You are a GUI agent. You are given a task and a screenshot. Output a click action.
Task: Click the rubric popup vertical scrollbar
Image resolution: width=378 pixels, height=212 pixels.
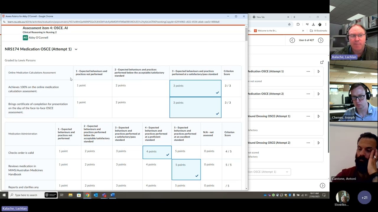pos(246,34)
